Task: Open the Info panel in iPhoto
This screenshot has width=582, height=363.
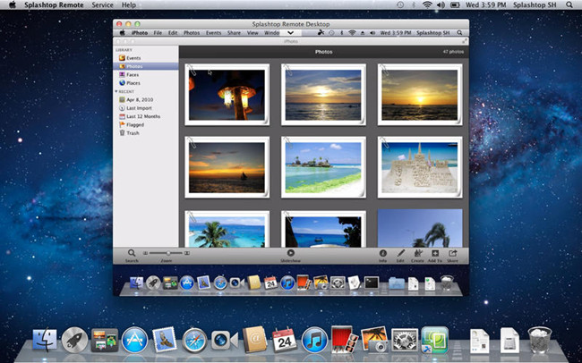Action: pos(382,253)
